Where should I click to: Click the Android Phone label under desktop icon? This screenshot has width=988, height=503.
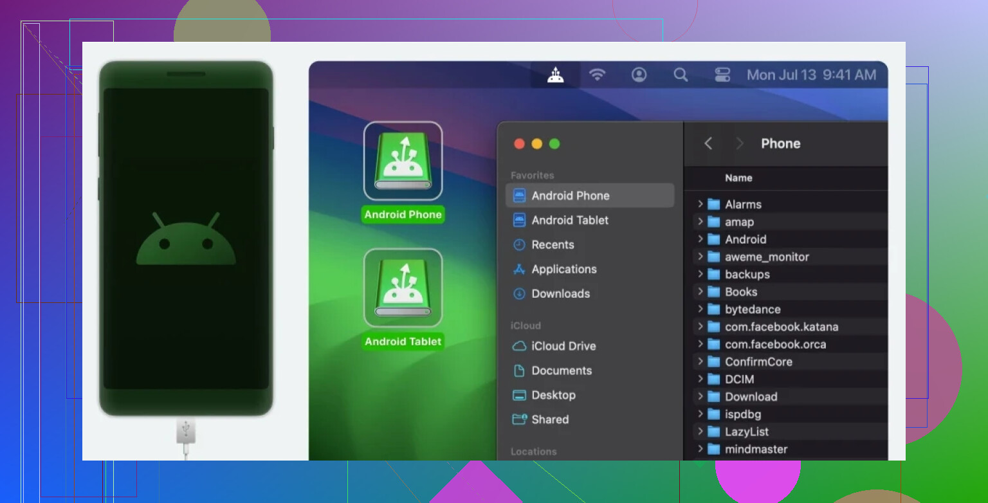click(x=403, y=215)
